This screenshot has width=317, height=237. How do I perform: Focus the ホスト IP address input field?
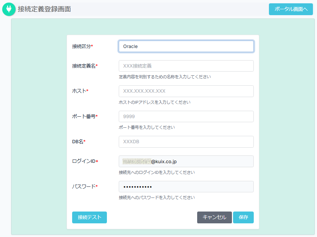click(x=186, y=91)
